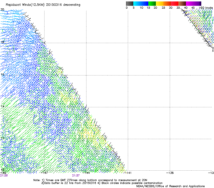Image resolution: width=214 pixels, height=188 pixels.
Task: Click the legend label 10
Action: pyautogui.click(x=141, y=8)
